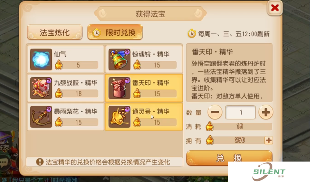Decrease quantity with the minus button
310x182 pixels.
(x=215, y=112)
